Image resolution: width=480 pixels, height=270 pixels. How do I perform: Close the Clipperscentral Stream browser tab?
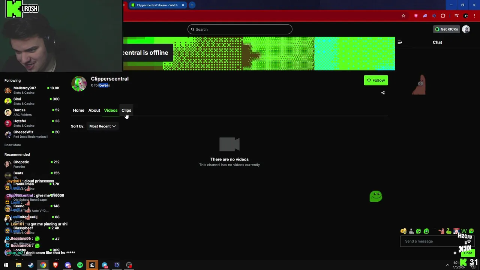pyautogui.click(x=183, y=5)
